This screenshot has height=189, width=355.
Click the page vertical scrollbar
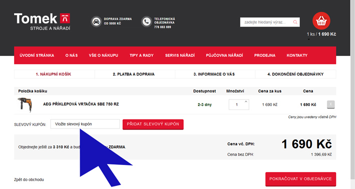point(352,90)
